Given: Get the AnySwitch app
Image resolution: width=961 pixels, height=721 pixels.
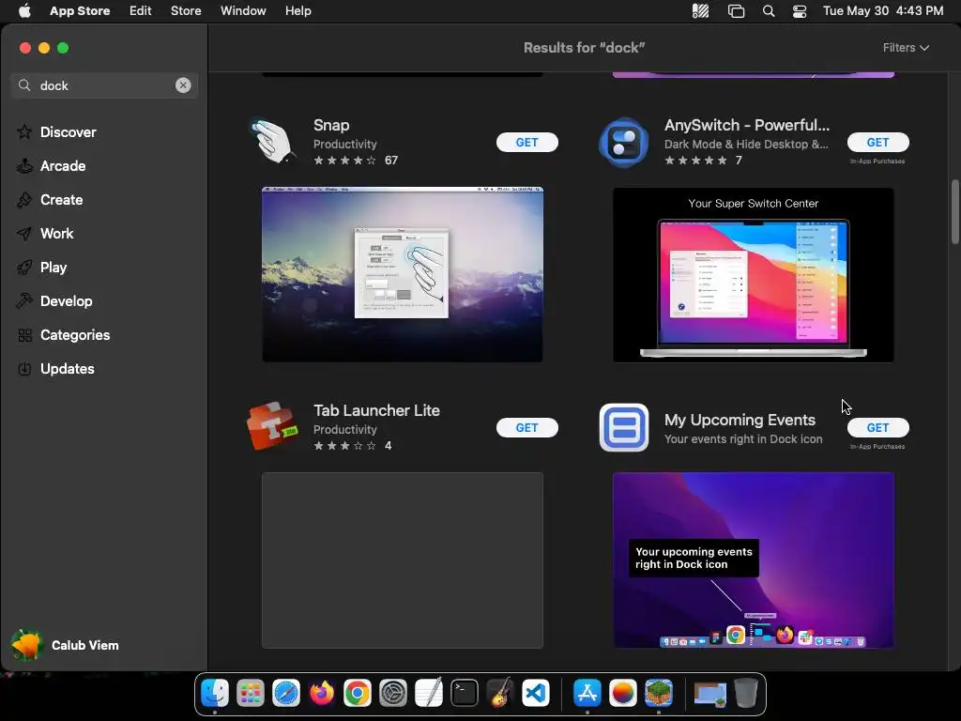Looking at the screenshot, I should pyautogui.click(x=877, y=143).
